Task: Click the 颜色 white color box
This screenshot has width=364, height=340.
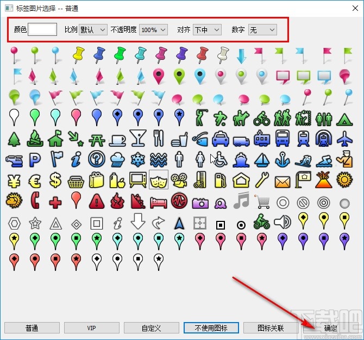Action: (x=42, y=29)
